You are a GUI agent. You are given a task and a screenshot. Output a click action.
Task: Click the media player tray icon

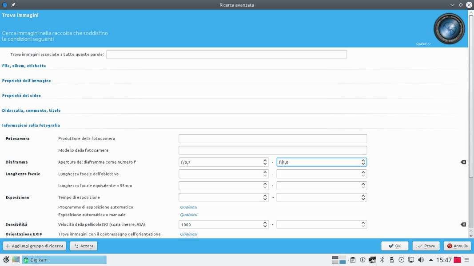(x=401, y=260)
